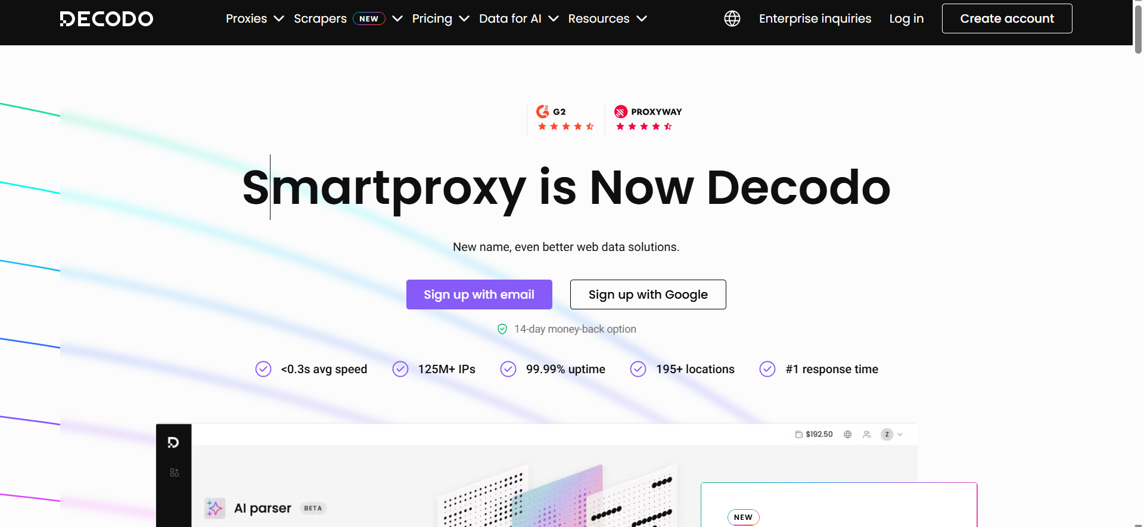Image resolution: width=1144 pixels, height=527 pixels.
Task: Click Sign up with Google button
Action: click(648, 294)
